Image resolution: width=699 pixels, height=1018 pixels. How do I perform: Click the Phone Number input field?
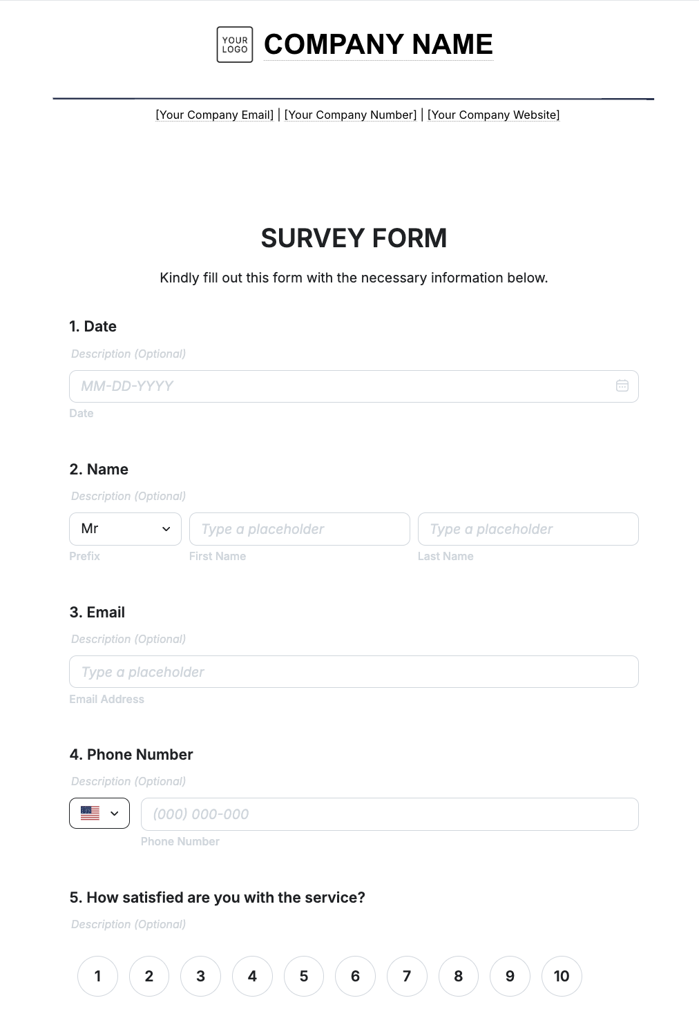(389, 814)
